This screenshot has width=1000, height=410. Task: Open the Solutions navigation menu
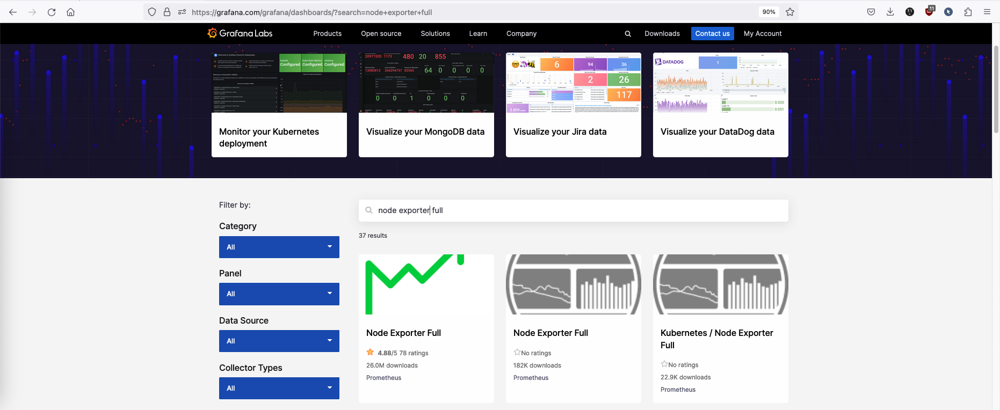point(435,33)
